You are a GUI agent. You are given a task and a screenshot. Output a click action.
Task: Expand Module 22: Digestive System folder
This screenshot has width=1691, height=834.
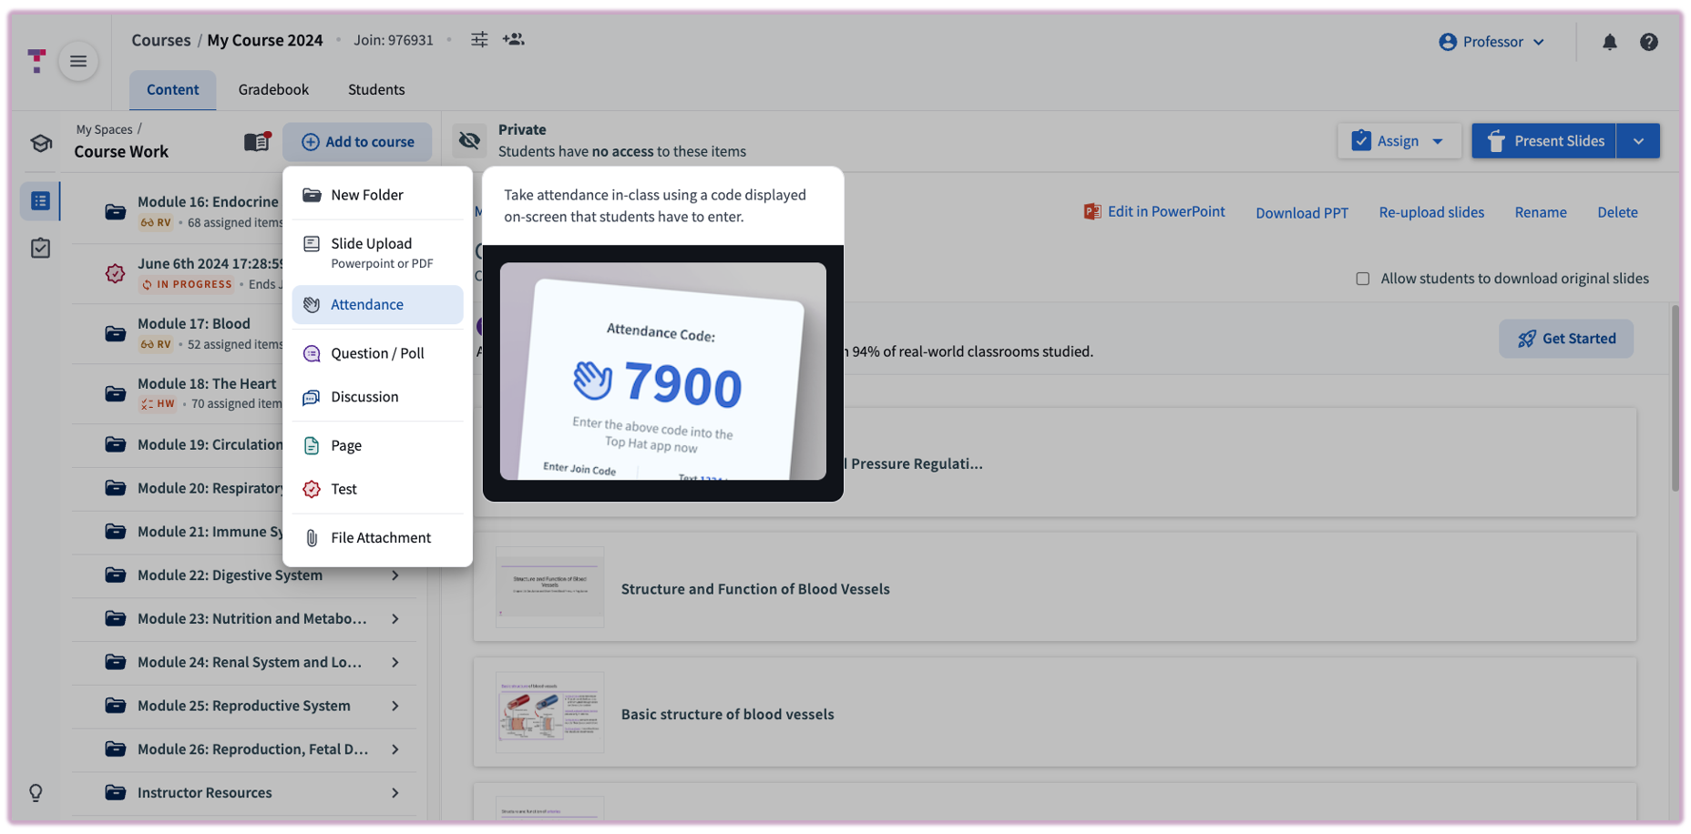[x=395, y=575]
